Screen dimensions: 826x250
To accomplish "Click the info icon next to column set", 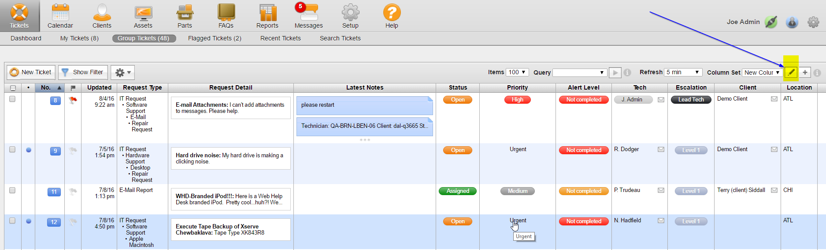I will pyautogui.click(x=817, y=73).
